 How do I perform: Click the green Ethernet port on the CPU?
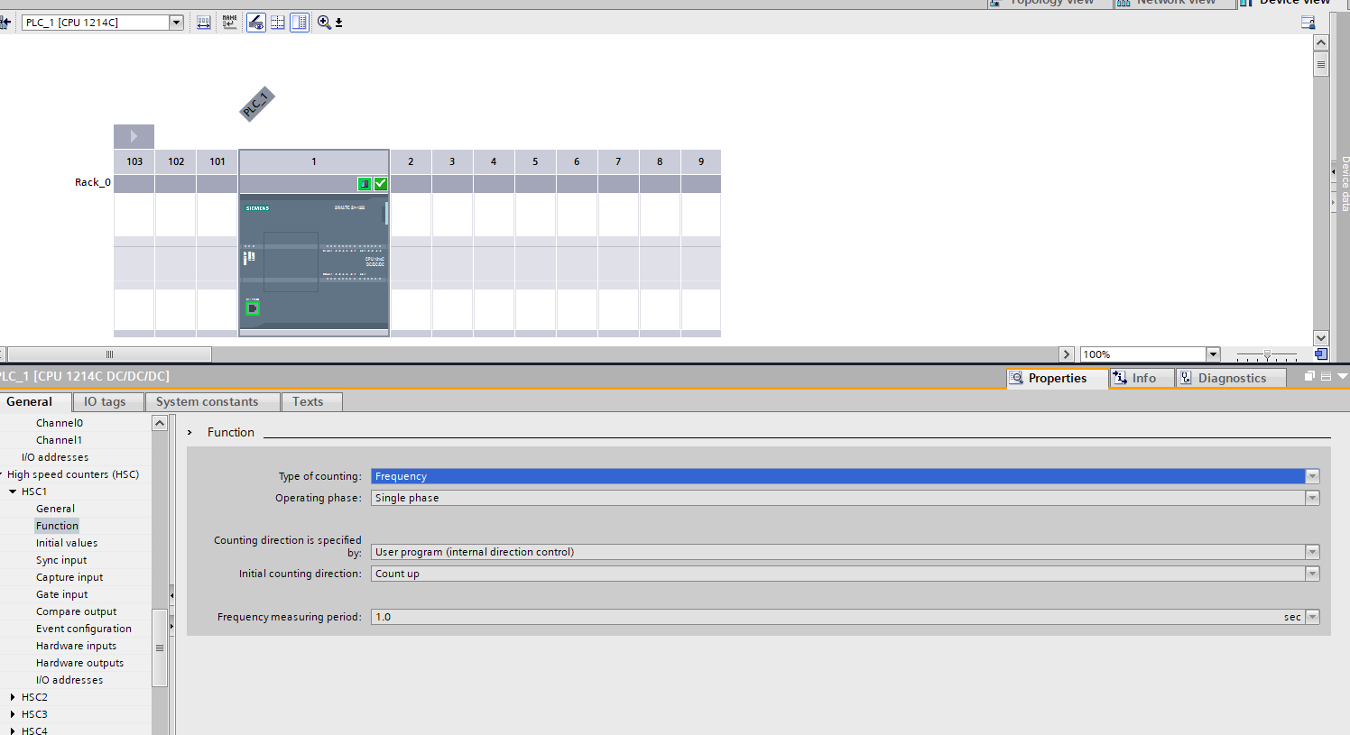point(253,308)
